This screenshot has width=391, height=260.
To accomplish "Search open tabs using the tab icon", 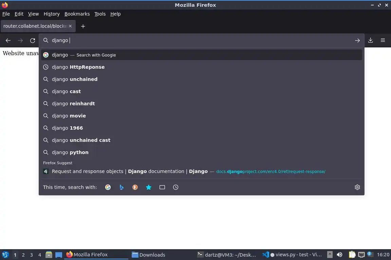I will click(x=162, y=187).
